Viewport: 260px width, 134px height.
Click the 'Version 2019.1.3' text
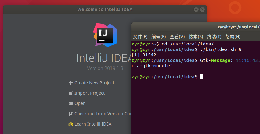pos(105,68)
